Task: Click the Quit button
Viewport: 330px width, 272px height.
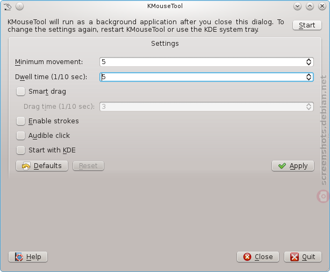Action: click(303, 257)
